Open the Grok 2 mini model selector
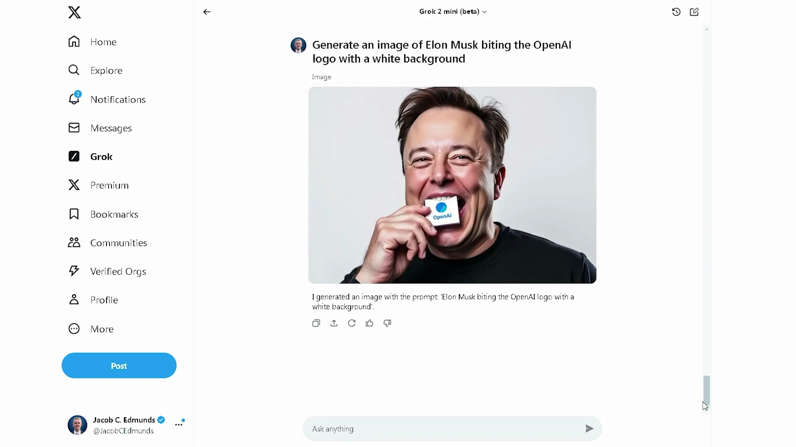The width and height of the screenshot is (796, 447). [x=452, y=12]
